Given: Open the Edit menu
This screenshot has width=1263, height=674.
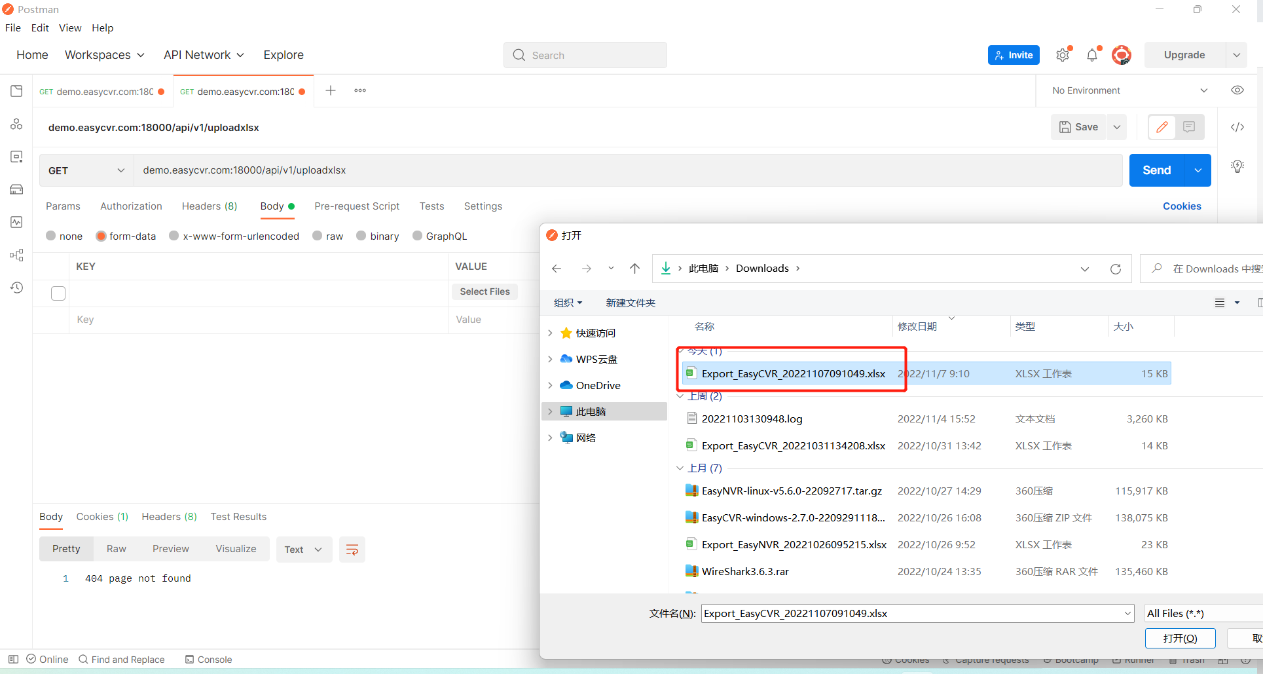Looking at the screenshot, I should point(40,28).
